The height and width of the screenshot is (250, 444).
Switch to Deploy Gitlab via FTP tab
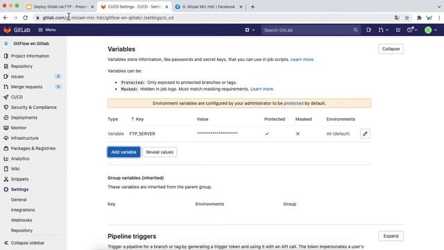point(60,6)
